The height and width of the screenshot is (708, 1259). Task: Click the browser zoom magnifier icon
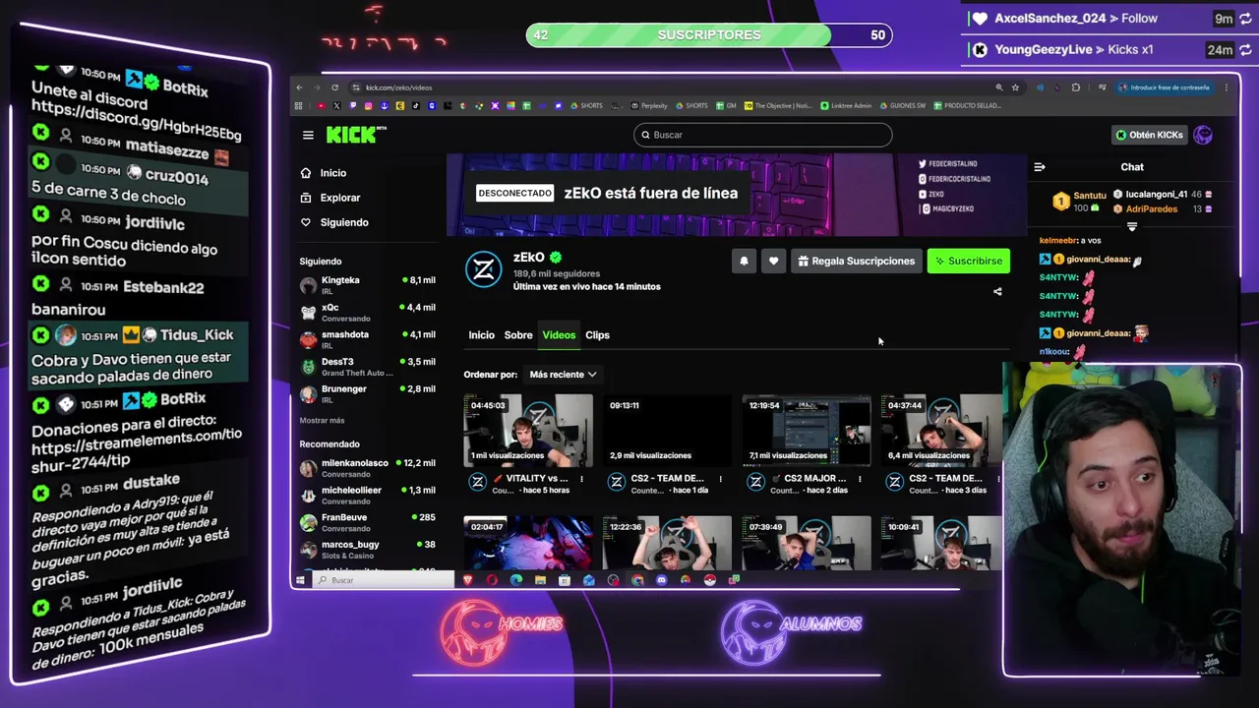point(999,88)
